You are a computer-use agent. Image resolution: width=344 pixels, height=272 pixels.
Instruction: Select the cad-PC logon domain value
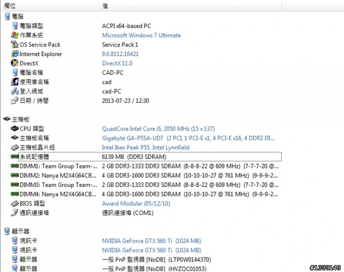(111, 91)
